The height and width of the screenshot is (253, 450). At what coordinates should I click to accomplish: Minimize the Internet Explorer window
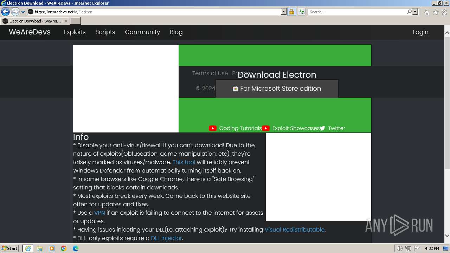pyautogui.click(x=434, y=3)
